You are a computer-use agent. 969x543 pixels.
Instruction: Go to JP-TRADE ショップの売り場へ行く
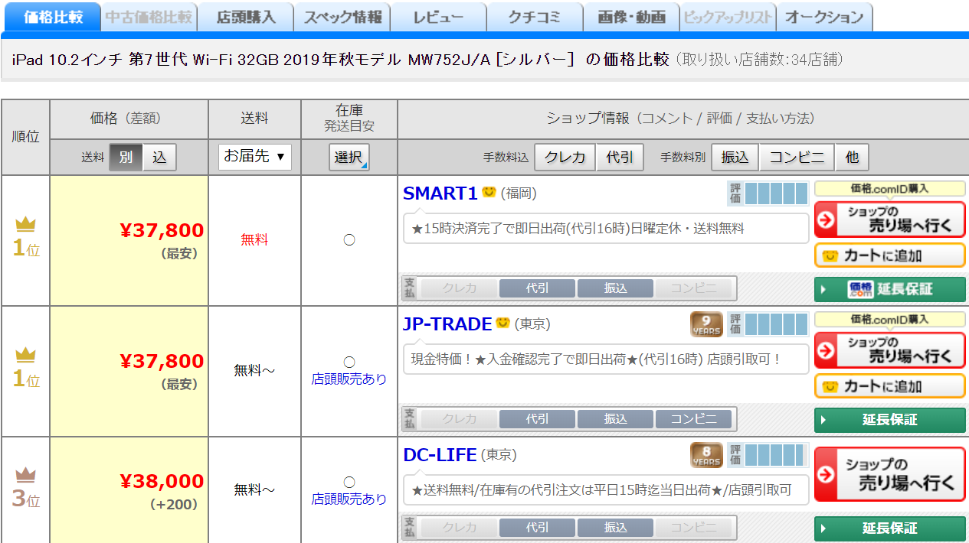coord(889,350)
